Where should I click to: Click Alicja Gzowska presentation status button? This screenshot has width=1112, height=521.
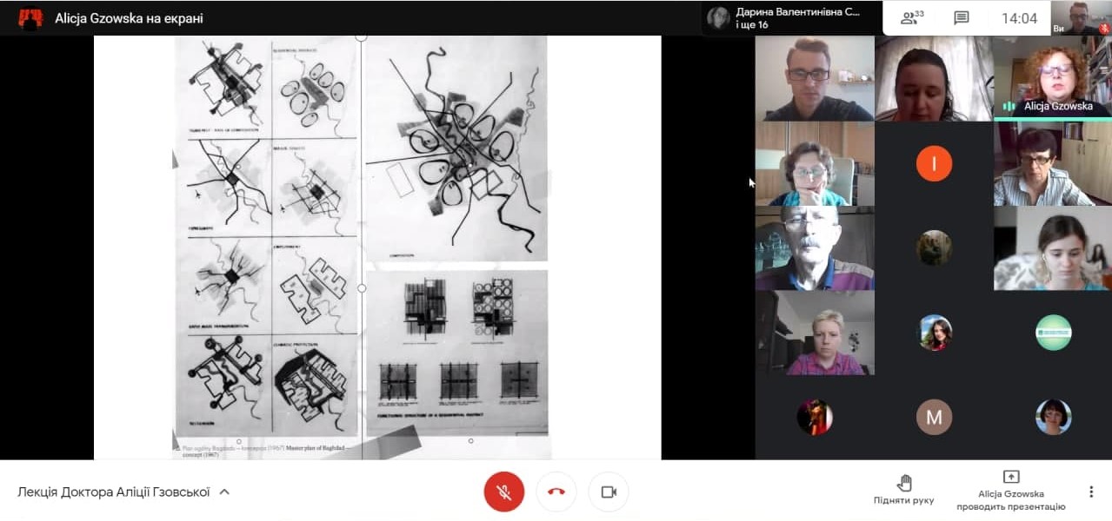pyautogui.click(x=1010, y=491)
